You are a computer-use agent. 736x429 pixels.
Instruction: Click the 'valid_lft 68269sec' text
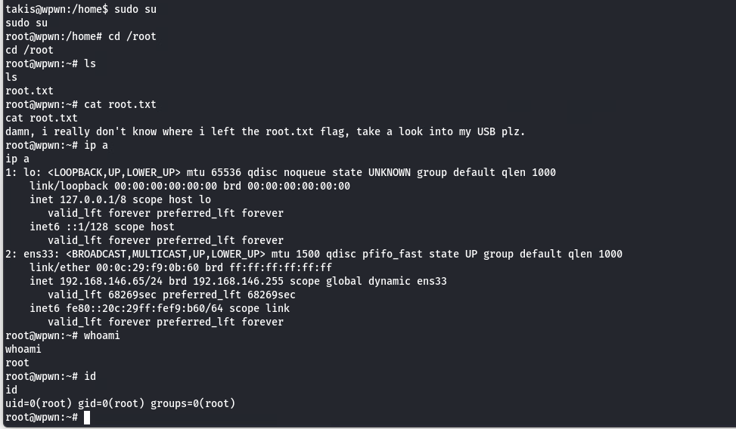pyautogui.click(x=102, y=295)
